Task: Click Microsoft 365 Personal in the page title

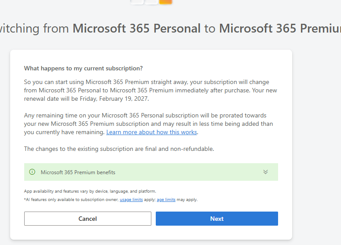Action: point(136,29)
